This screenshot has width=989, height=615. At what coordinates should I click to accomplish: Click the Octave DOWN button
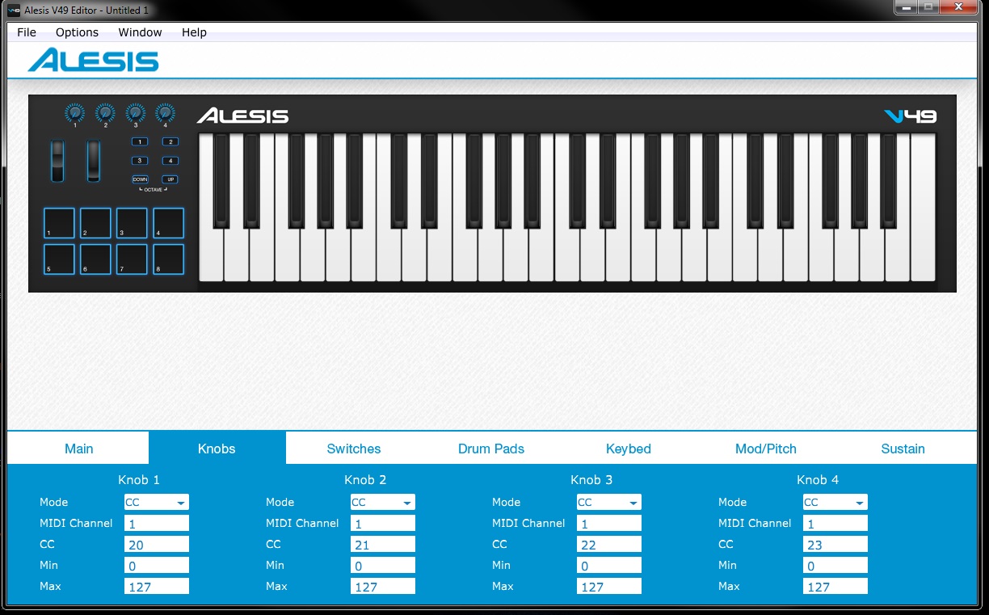tap(140, 179)
